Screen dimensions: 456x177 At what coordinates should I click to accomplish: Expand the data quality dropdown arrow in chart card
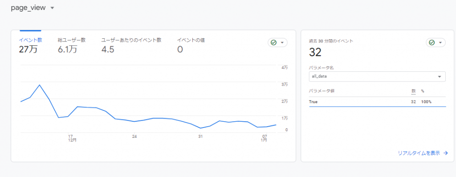pos(282,43)
